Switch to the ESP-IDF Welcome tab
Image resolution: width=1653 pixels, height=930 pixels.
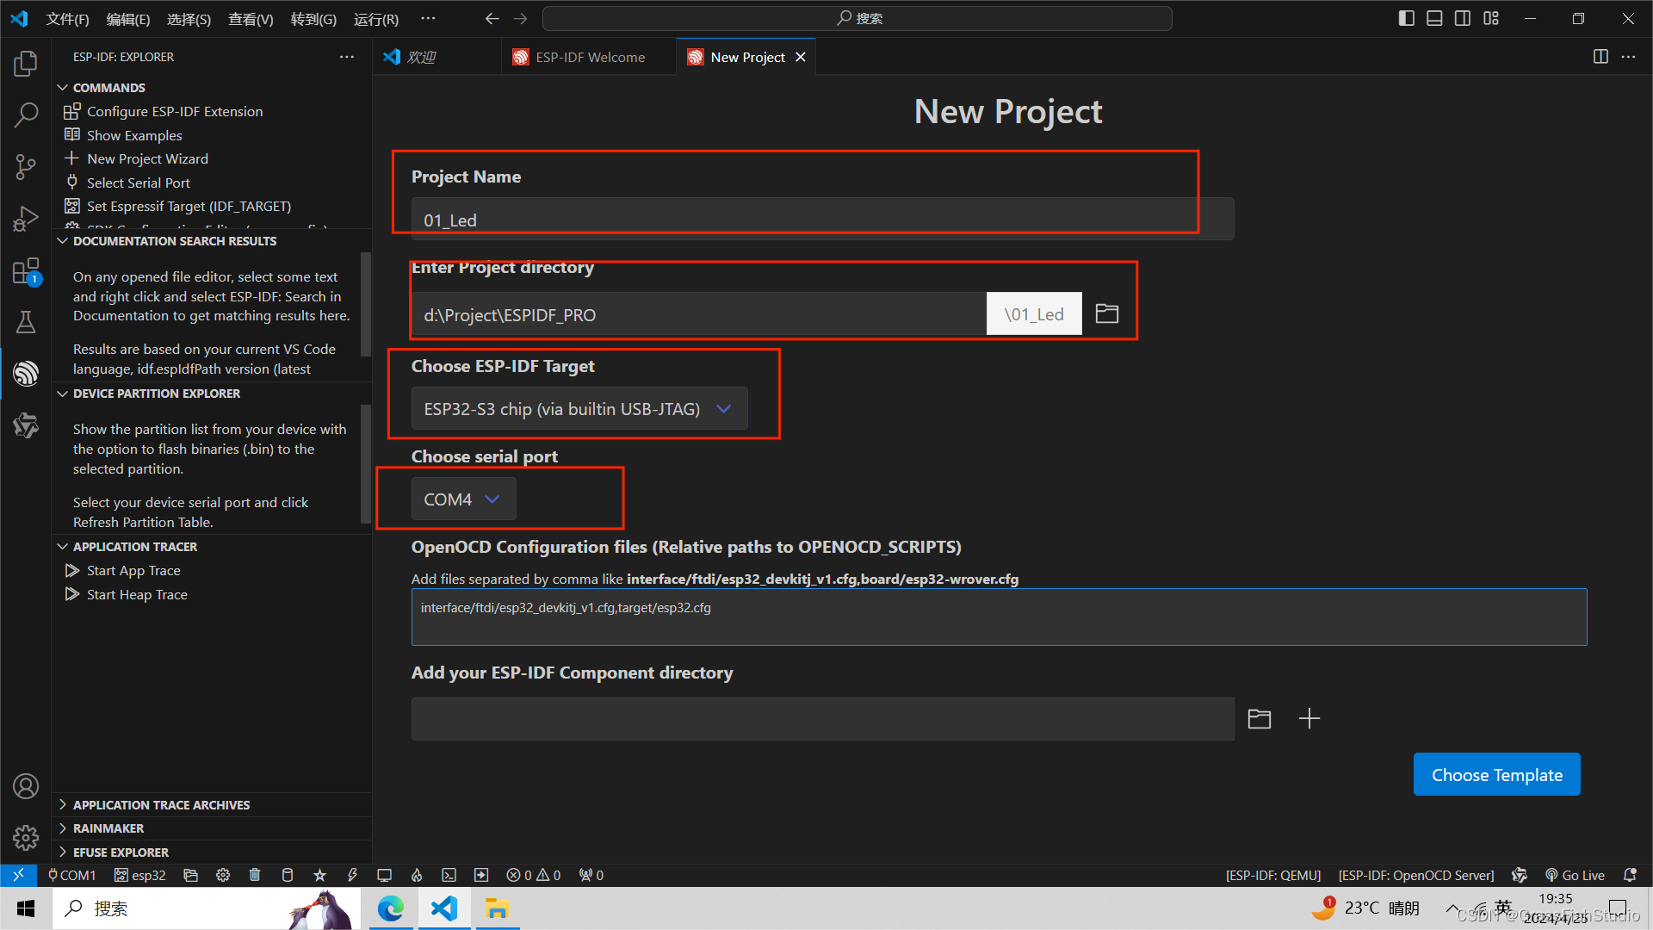point(589,57)
